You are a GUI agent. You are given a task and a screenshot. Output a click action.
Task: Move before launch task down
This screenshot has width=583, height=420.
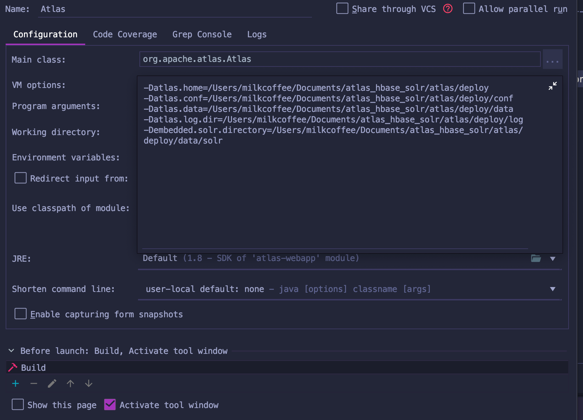(89, 383)
